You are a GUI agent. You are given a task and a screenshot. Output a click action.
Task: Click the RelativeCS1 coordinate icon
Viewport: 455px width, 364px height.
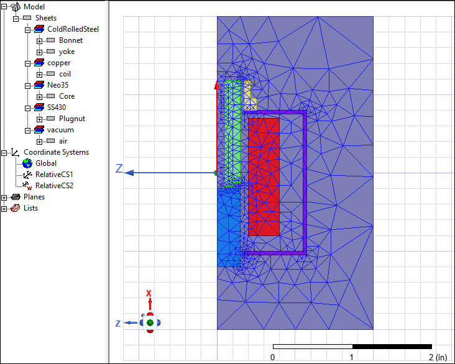pos(27,175)
